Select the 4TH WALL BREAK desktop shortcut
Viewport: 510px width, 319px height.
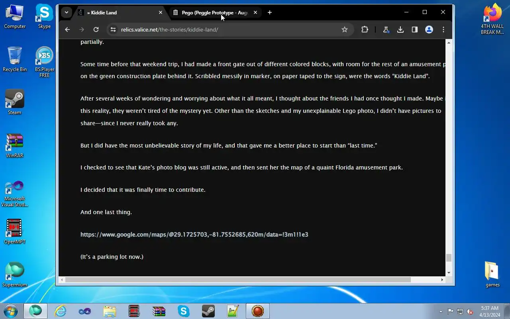(492, 19)
